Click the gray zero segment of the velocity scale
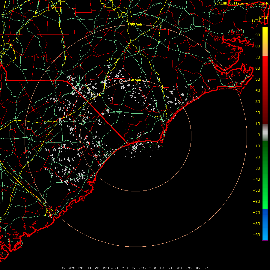The width and height of the screenshot is (270, 270). click(265, 133)
